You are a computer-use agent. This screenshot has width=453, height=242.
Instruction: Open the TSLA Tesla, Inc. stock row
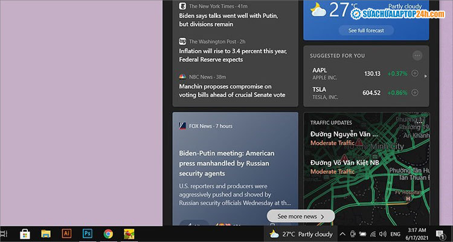[x=365, y=93]
